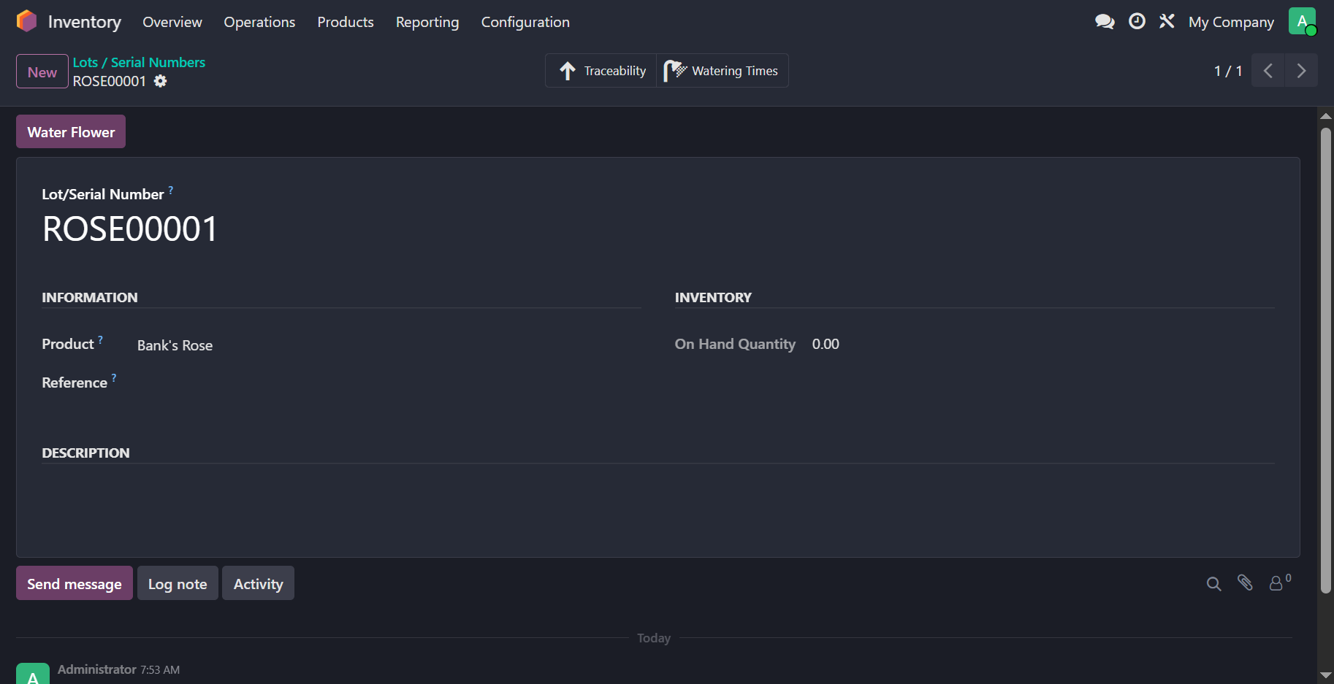This screenshot has height=684, width=1334.
Task: Open the conversations chat icon
Action: (1105, 22)
